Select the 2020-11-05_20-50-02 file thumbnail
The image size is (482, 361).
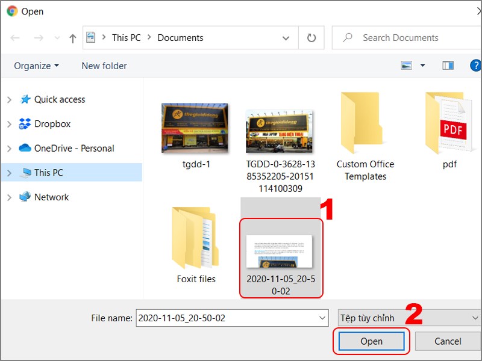tap(279, 251)
